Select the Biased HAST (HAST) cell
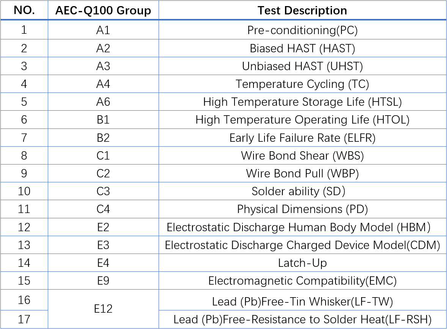Viewport: 447px width, 329px height. coord(302,49)
